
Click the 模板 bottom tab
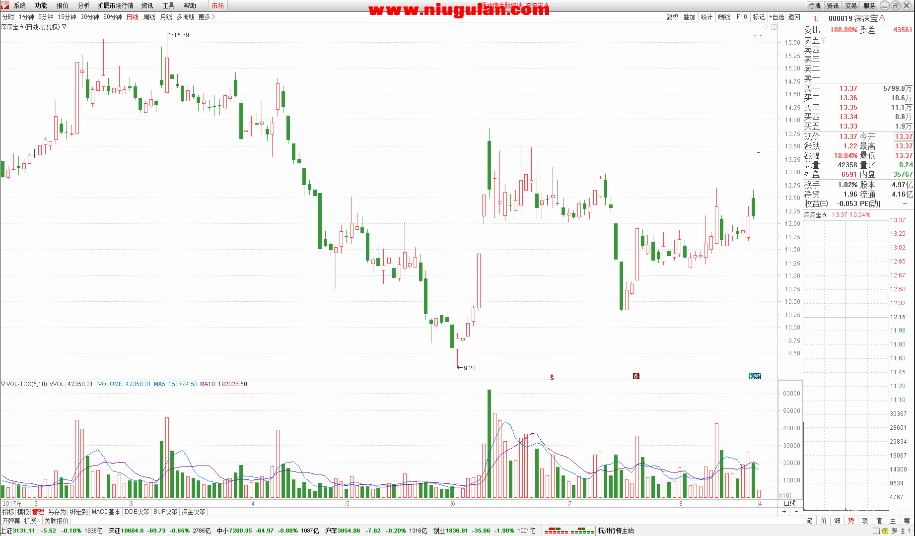click(23, 512)
